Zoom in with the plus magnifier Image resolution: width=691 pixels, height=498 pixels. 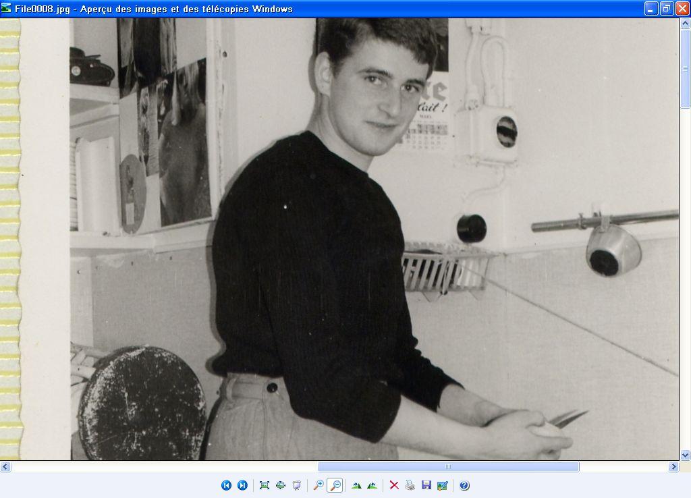319,485
